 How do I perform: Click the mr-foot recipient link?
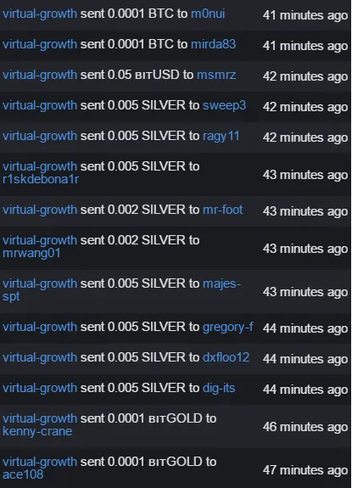[x=222, y=210]
